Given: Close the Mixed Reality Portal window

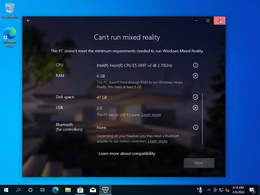Looking at the screenshot, I should click(x=220, y=21).
